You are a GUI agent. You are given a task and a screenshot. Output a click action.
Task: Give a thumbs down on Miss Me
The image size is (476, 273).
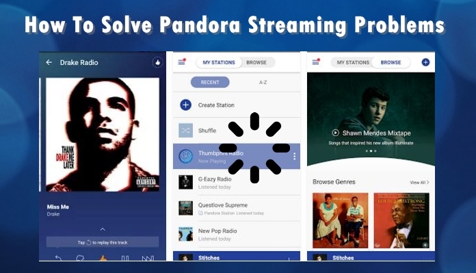click(x=80, y=258)
